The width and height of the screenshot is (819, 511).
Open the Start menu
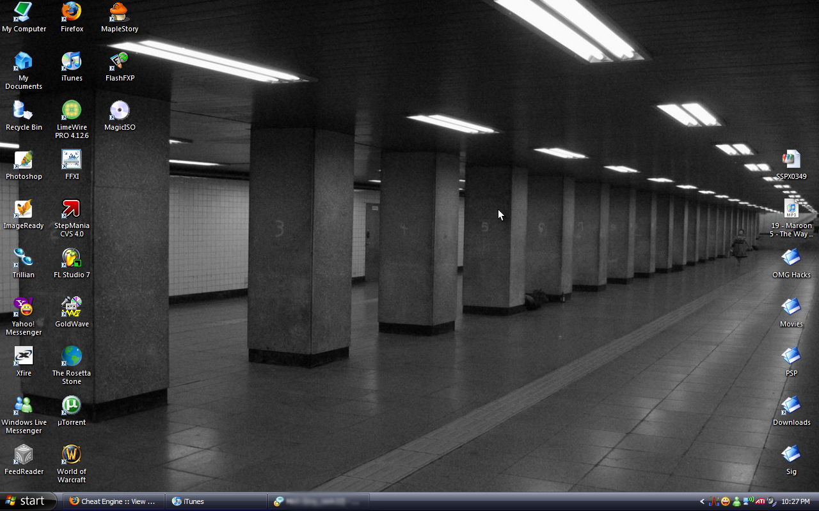(x=28, y=501)
